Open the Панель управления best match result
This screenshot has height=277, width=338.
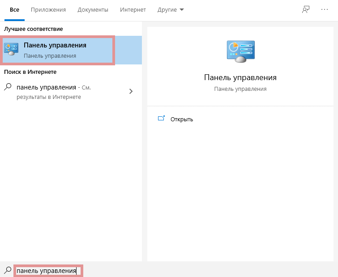click(71, 50)
